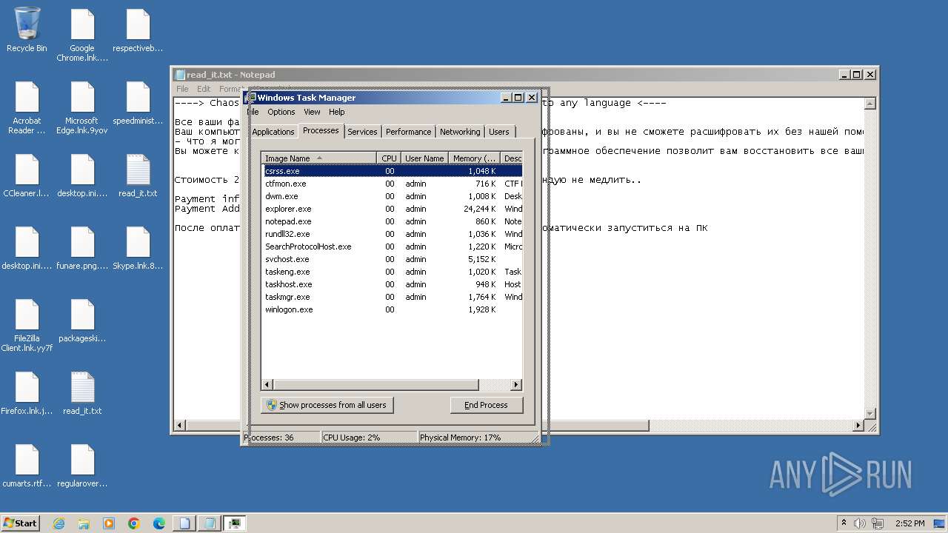Launch Windows Media Player from taskbar

click(109, 523)
